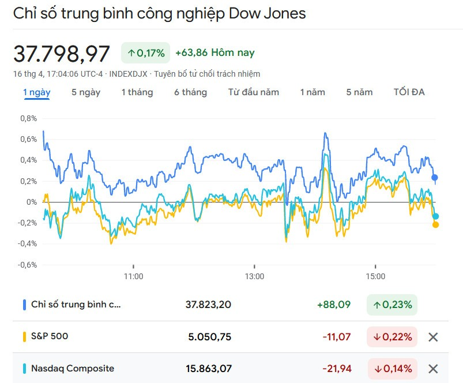Switch to the "1 năm" range
Image resolution: width=463 pixels, height=383 pixels.
click(313, 92)
